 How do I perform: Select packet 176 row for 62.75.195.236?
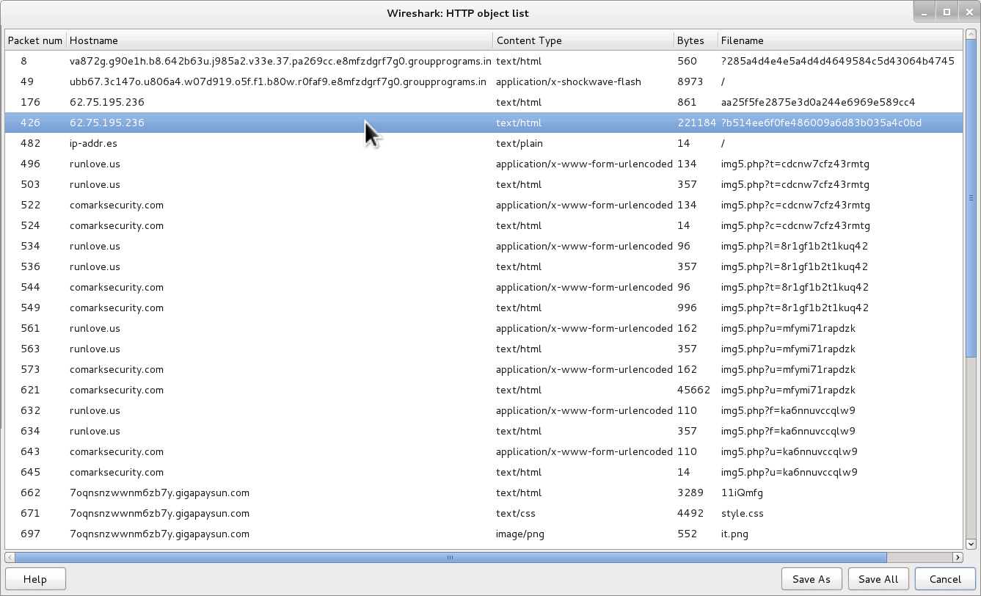(484, 102)
